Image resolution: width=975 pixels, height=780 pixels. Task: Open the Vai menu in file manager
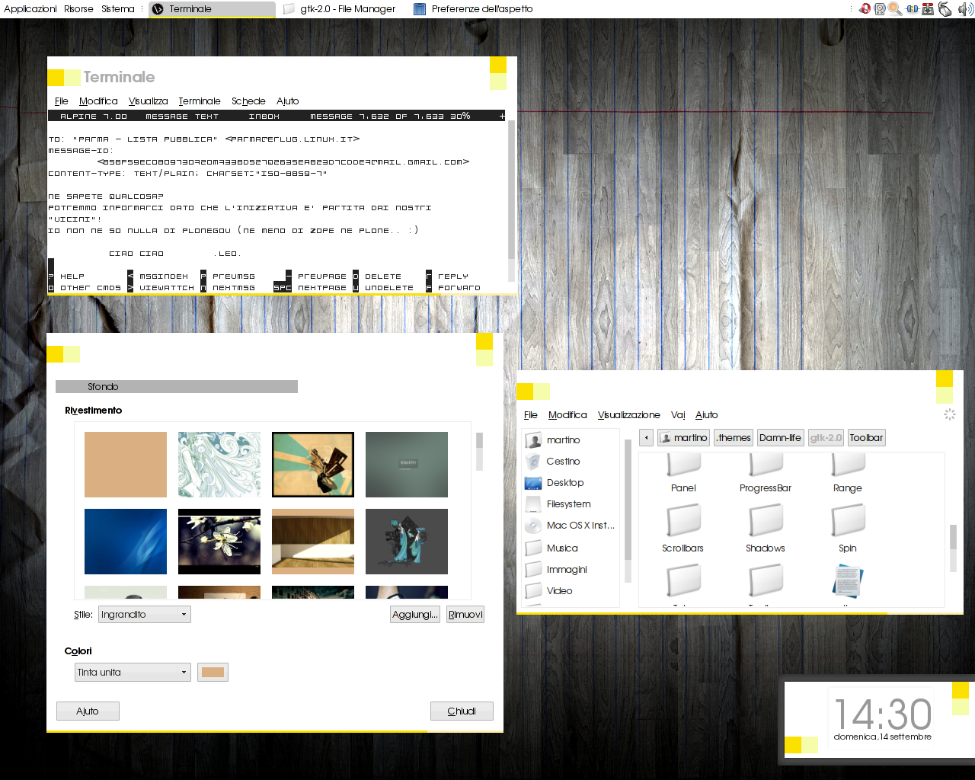pyautogui.click(x=678, y=414)
